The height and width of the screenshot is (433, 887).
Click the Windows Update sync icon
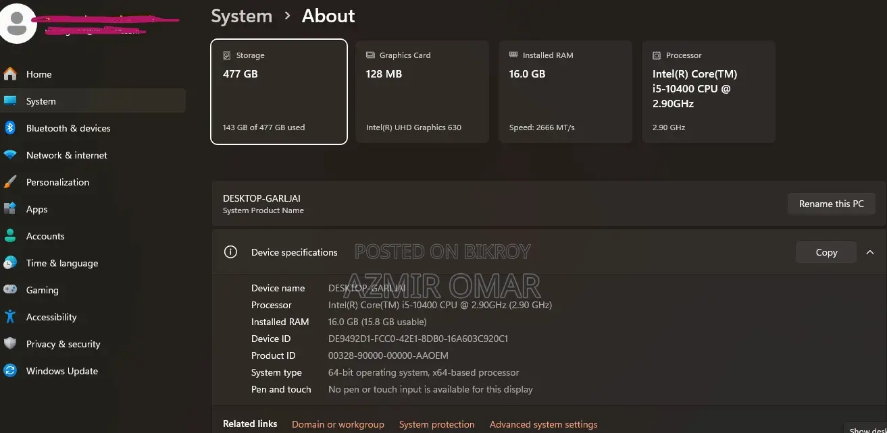click(10, 371)
